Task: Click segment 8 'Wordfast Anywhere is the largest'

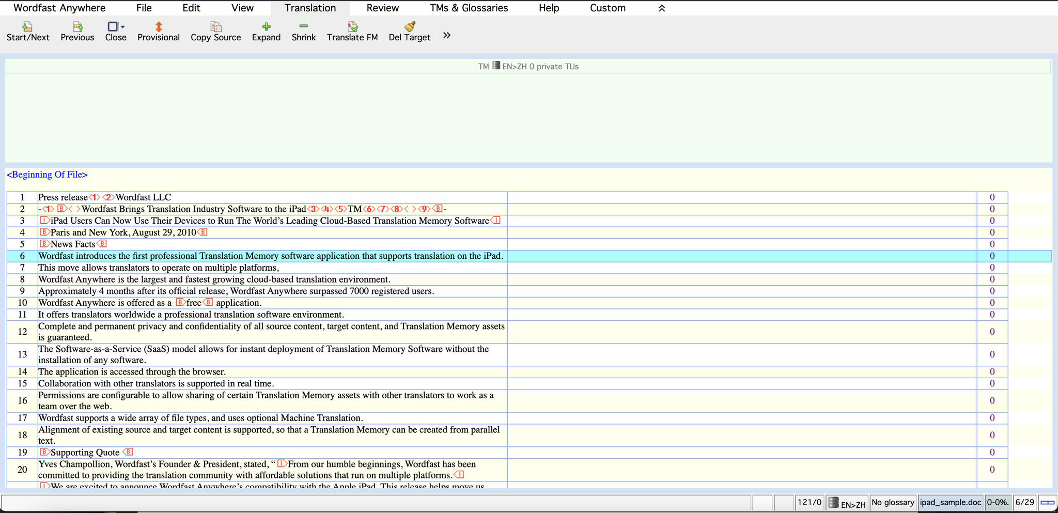Action: 214,279
